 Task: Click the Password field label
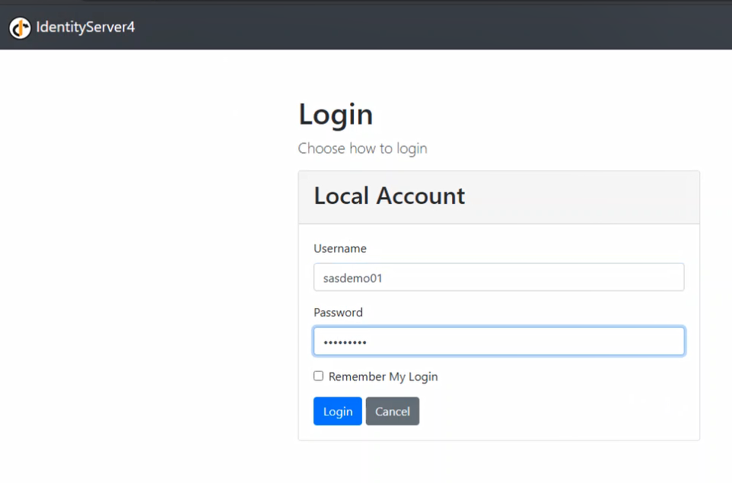(338, 313)
